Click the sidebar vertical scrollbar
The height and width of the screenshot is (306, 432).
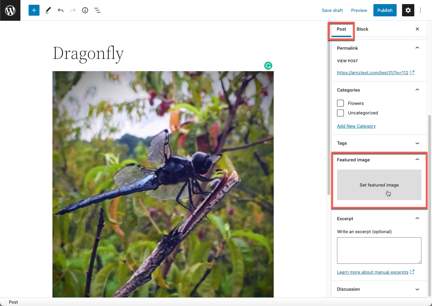(x=429, y=206)
